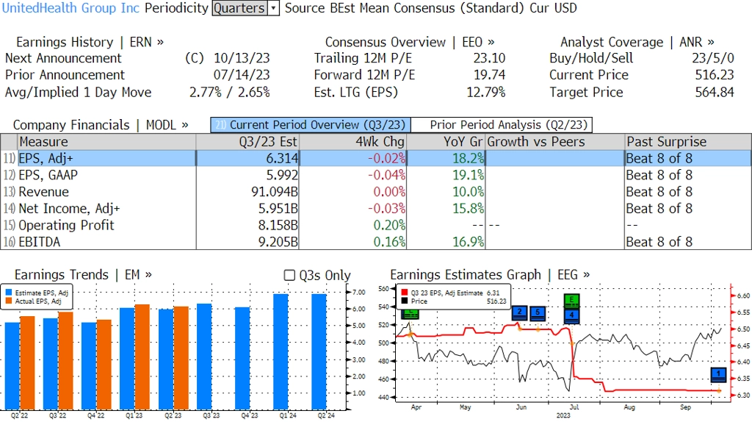Select the EPS, Adj+ row
Image resolution: width=752 pixels, height=422 pixels.
pyautogui.click(x=376, y=158)
